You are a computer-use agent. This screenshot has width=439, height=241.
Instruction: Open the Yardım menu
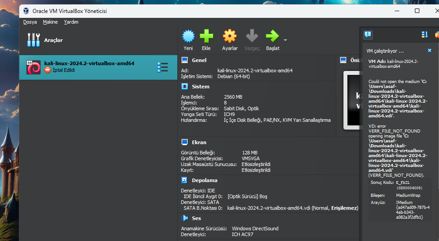pos(71,22)
